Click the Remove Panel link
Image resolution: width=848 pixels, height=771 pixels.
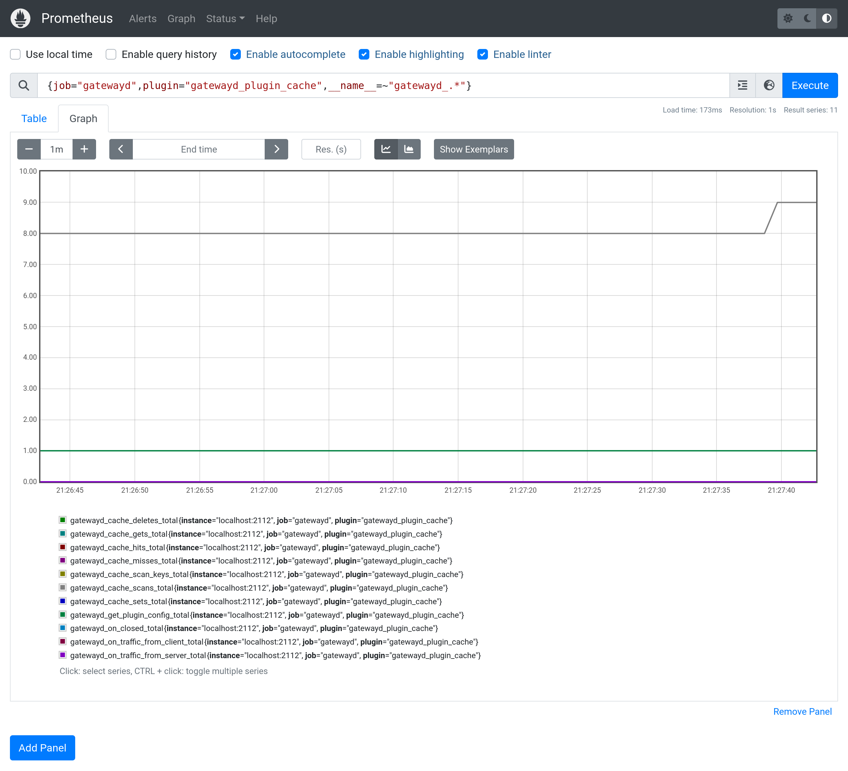tap(802, 711)
